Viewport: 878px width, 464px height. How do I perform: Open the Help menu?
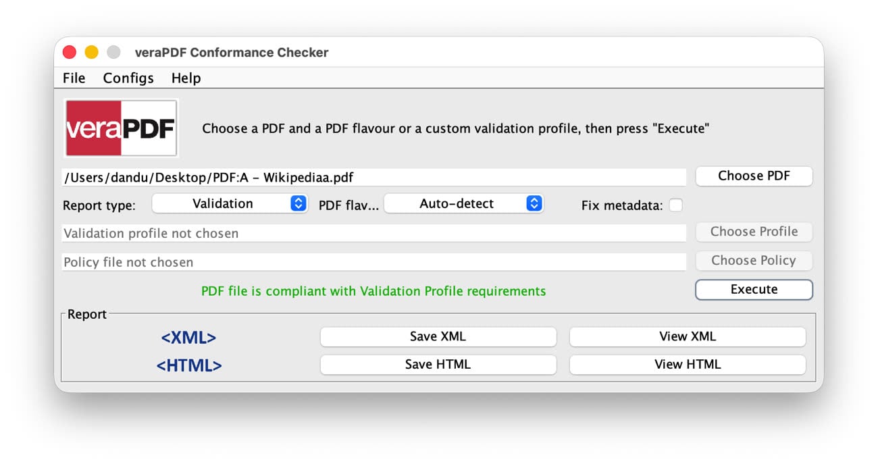(x=186, y=78)
